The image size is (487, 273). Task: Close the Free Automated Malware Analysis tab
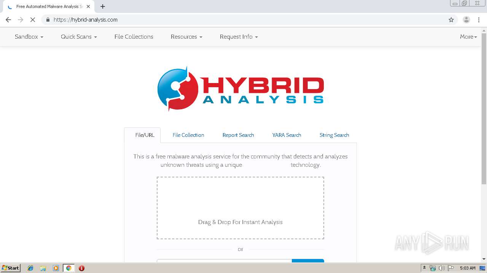click(x=88, y=6)
